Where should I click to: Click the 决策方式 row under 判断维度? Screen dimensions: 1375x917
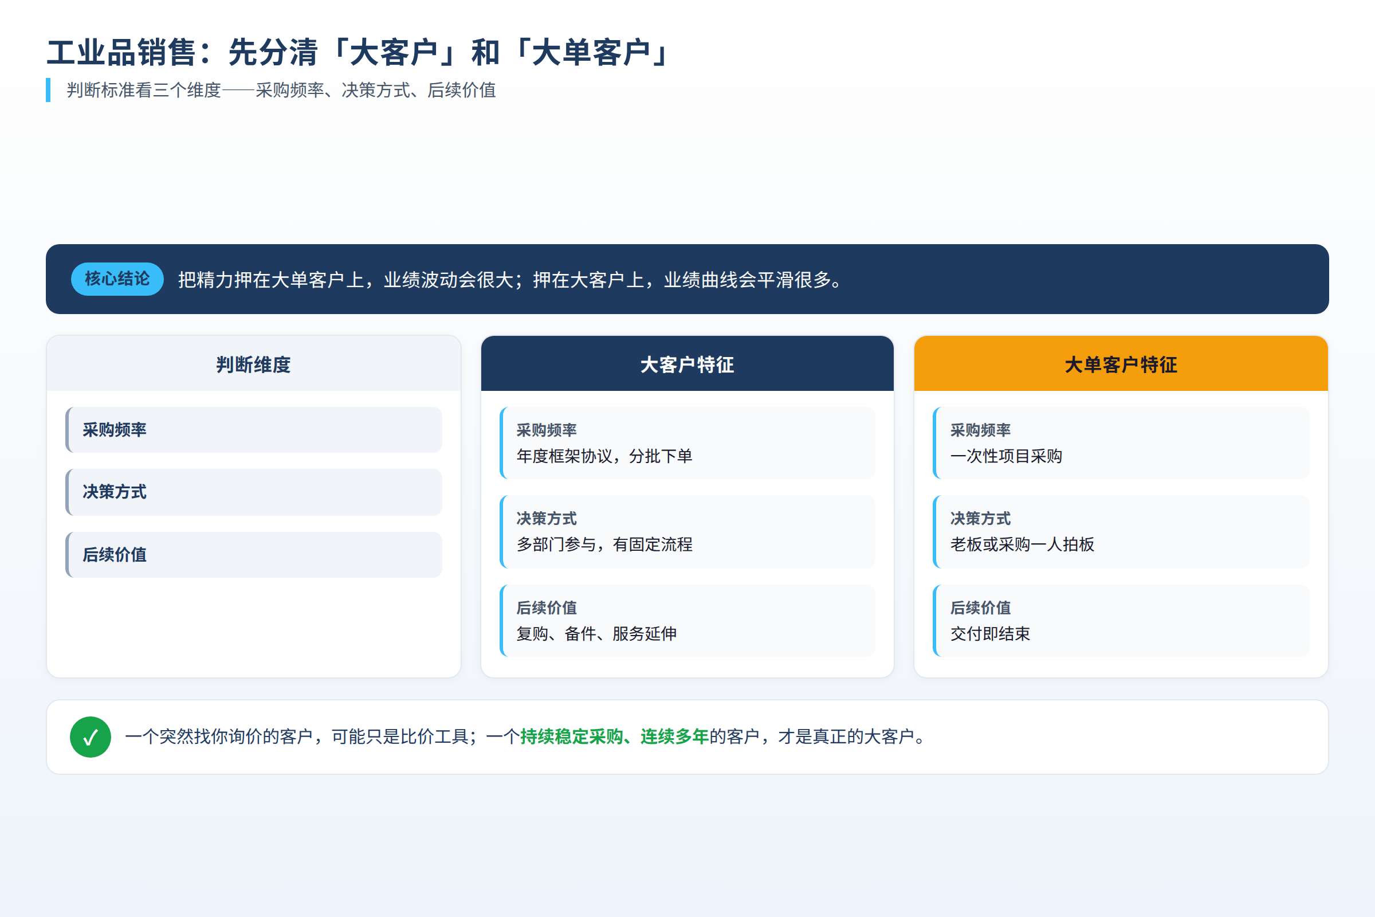coord(254,492)
